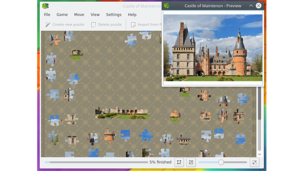Viewport: 304px width, 171px height.
Task: Close the Castle of Maintenon Preview window
Action: click(259, 6)
